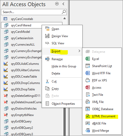Select Export in the context menu
Viewport: 123px width, 136px height.
tap(62, 51)
